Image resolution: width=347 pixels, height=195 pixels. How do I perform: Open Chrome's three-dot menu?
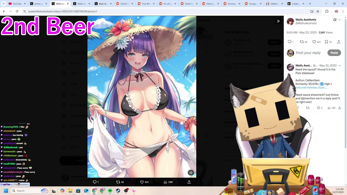[x=343, y=11]
